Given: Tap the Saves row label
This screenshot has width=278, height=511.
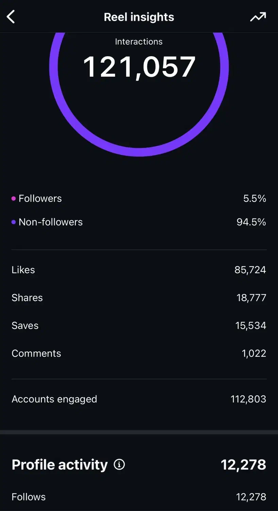Looking at the screenshot, I should (25, 326).
